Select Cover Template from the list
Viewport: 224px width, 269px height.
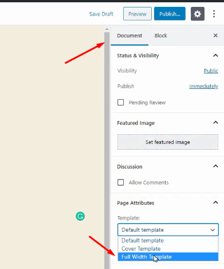(168, 248)
